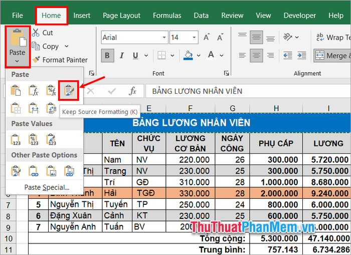Switch to the Page Layout tab
The image size is (351, 255).
coord(121,16)
